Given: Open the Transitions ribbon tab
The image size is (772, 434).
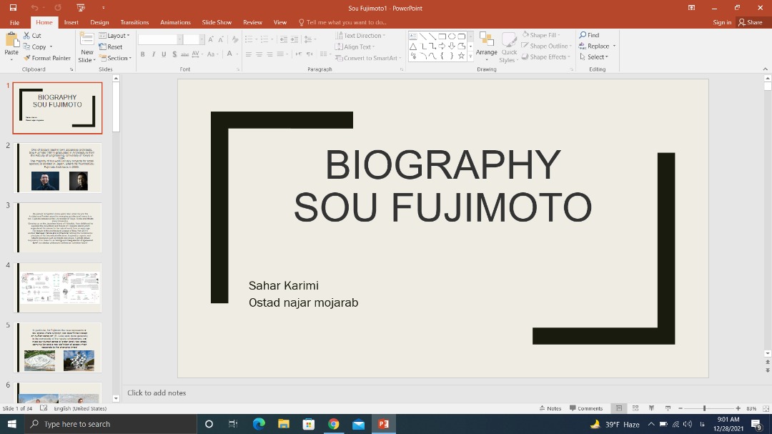Looking at the screenshot, I should [x=134, y=22].
